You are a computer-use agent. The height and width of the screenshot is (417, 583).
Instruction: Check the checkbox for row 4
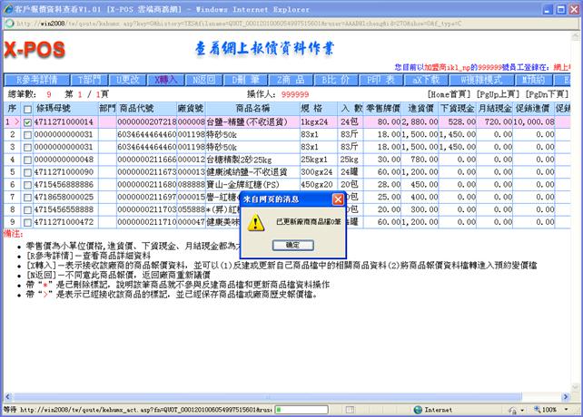coord(27,159)
